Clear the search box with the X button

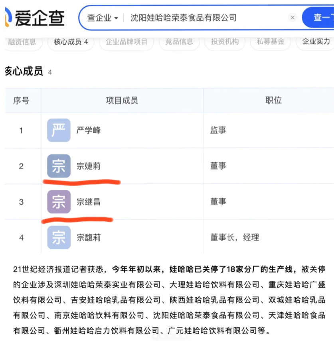tap(292, 18)
